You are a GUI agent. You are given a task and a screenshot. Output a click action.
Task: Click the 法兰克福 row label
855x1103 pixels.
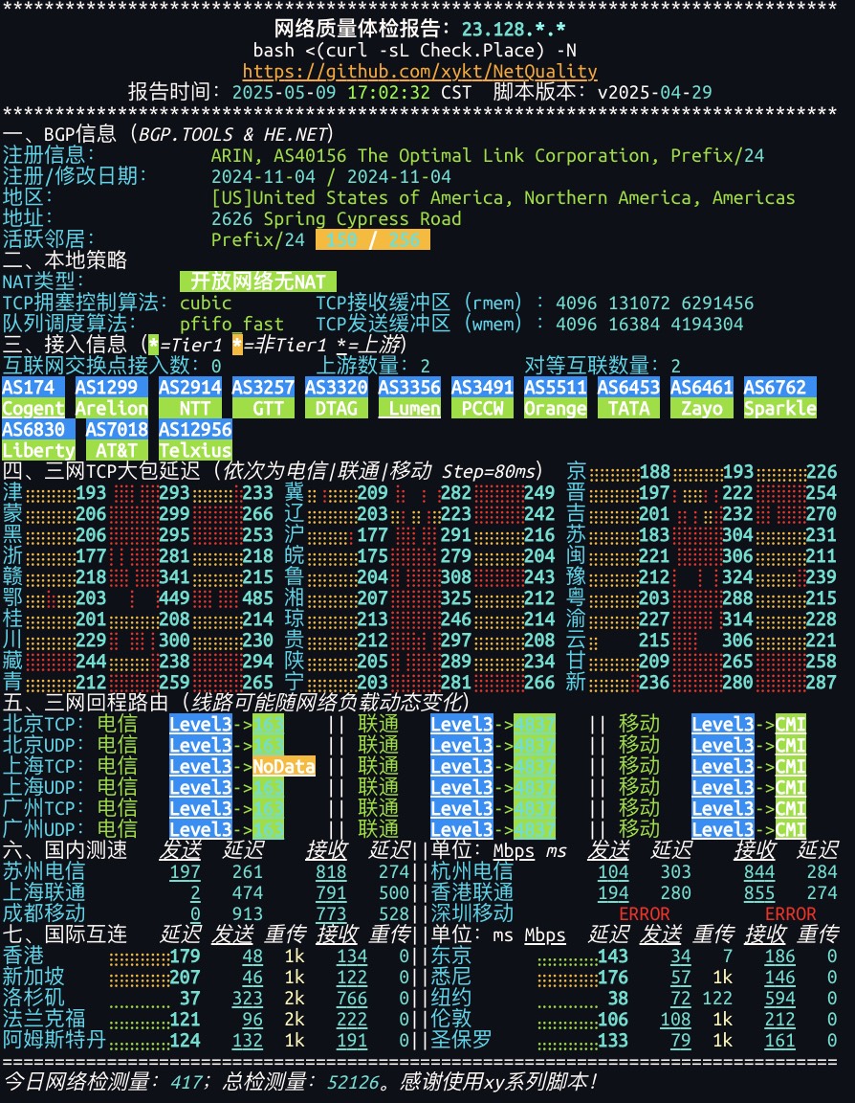tap(44, 1020)
